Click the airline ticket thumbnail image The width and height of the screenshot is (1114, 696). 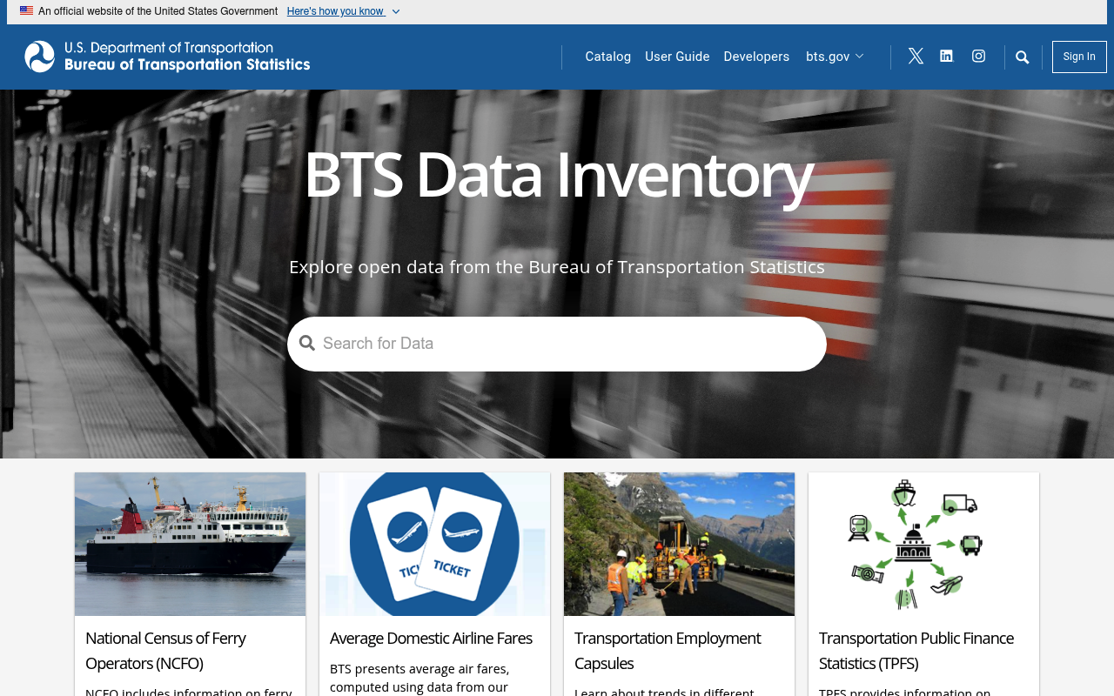click(x=434, y=544)
